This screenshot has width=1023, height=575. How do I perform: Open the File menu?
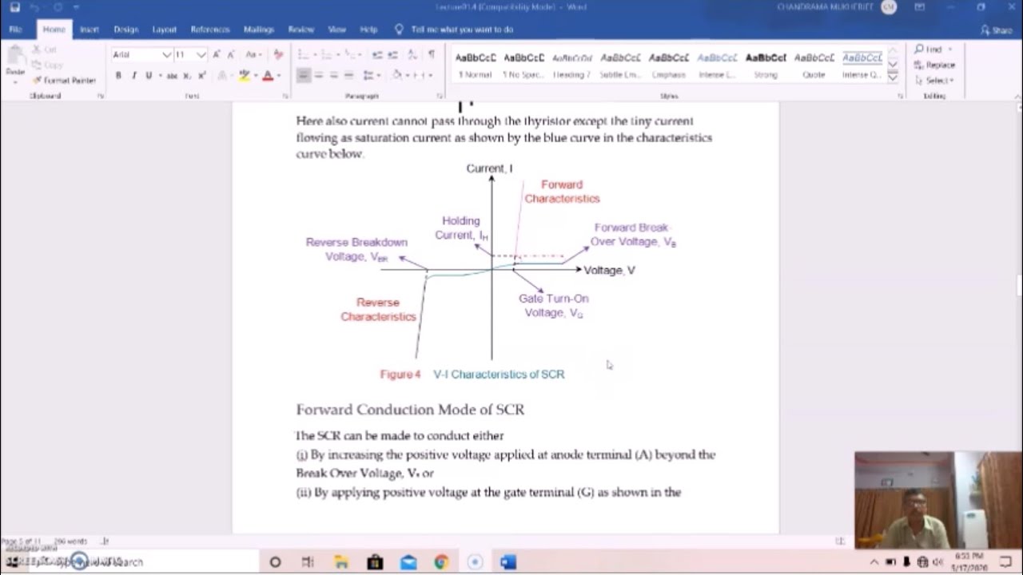click(15, 30)
